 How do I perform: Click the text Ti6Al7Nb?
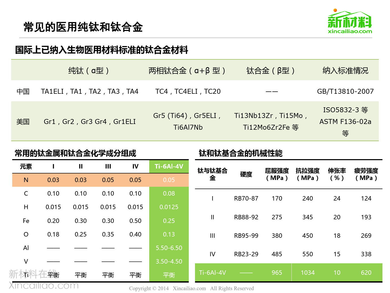pyautogui.click(x=188, y=127)
